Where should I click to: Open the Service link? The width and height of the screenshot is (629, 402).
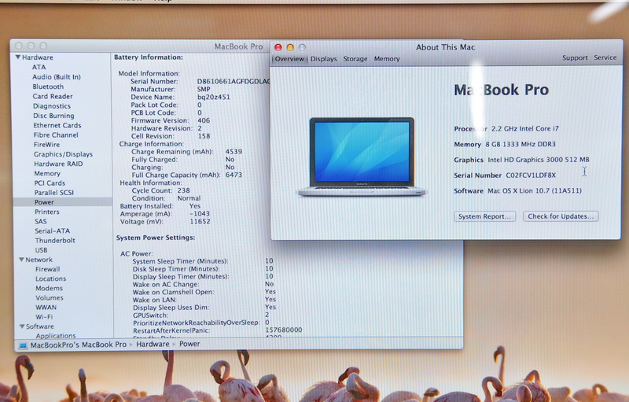point(605,58)
